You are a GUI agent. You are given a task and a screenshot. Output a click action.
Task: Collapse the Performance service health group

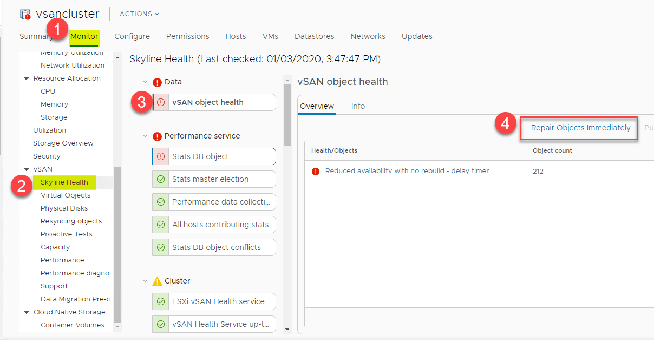pyautogui.click(x=145, y=136)
